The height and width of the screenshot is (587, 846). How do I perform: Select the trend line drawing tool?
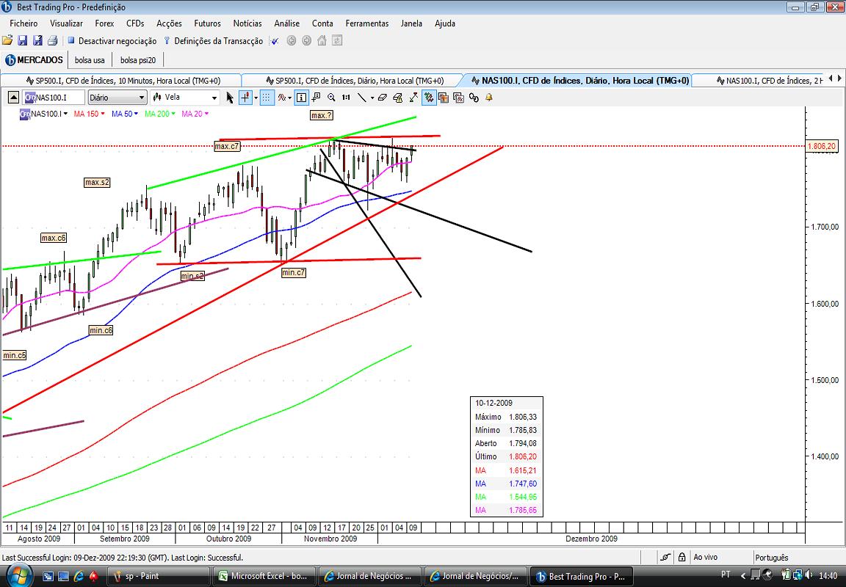click(x=361, y=98)
